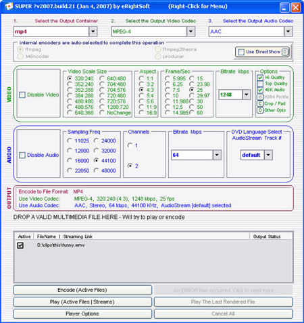Viewport: 304px width, 323px height.
Task: Open the Output Audio Codec dropdown arrow
Action: click(288, 32)
